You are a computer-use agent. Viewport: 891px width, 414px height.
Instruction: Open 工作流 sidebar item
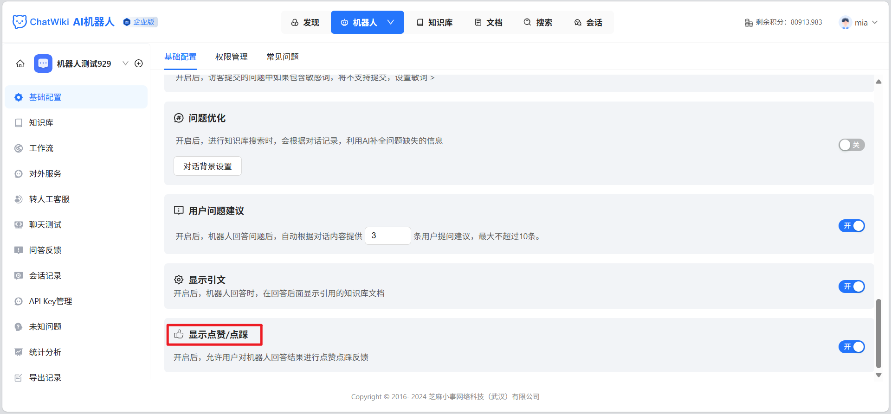76,148
